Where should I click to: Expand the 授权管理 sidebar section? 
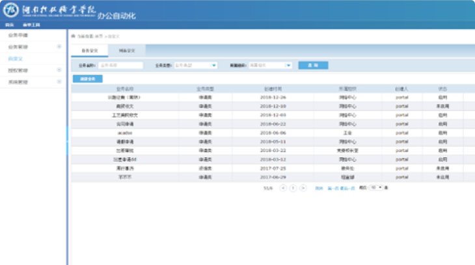(59, 70)
